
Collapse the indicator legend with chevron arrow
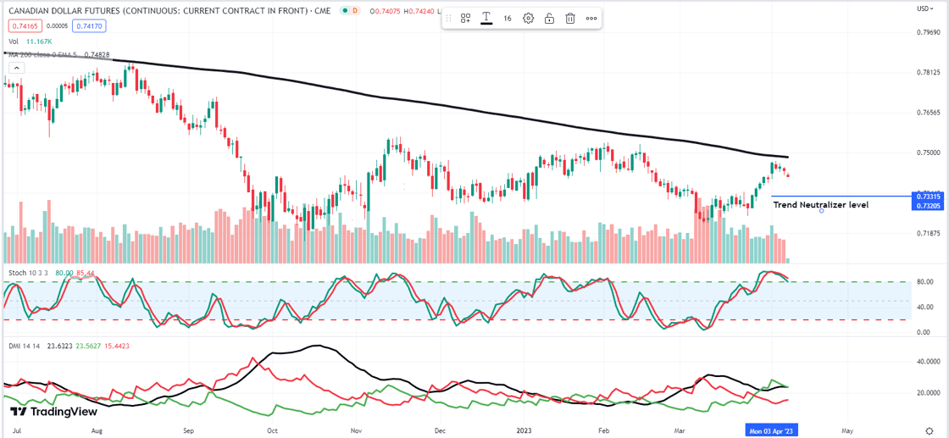17,68
